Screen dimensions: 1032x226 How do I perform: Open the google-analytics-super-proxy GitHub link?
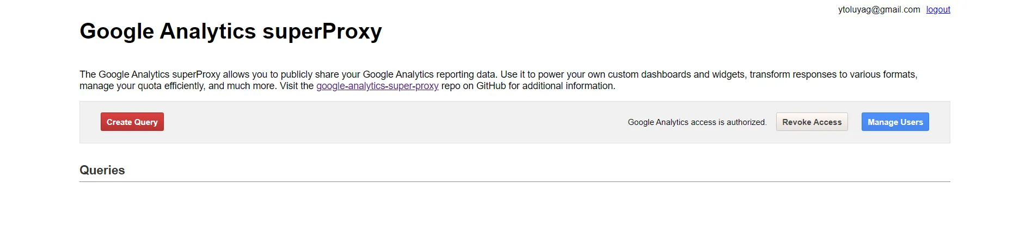[x=377, y=86]
